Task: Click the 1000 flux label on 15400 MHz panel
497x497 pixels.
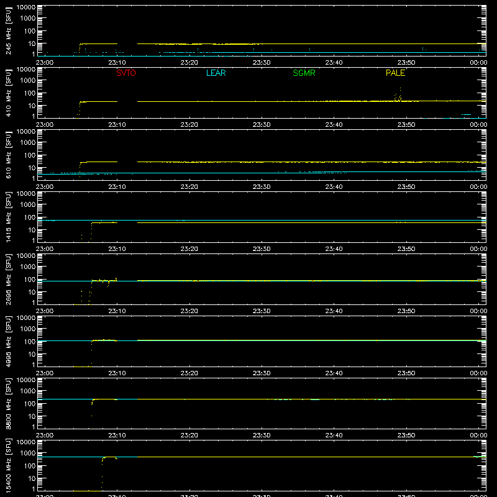Action: (x=28, y=454)
